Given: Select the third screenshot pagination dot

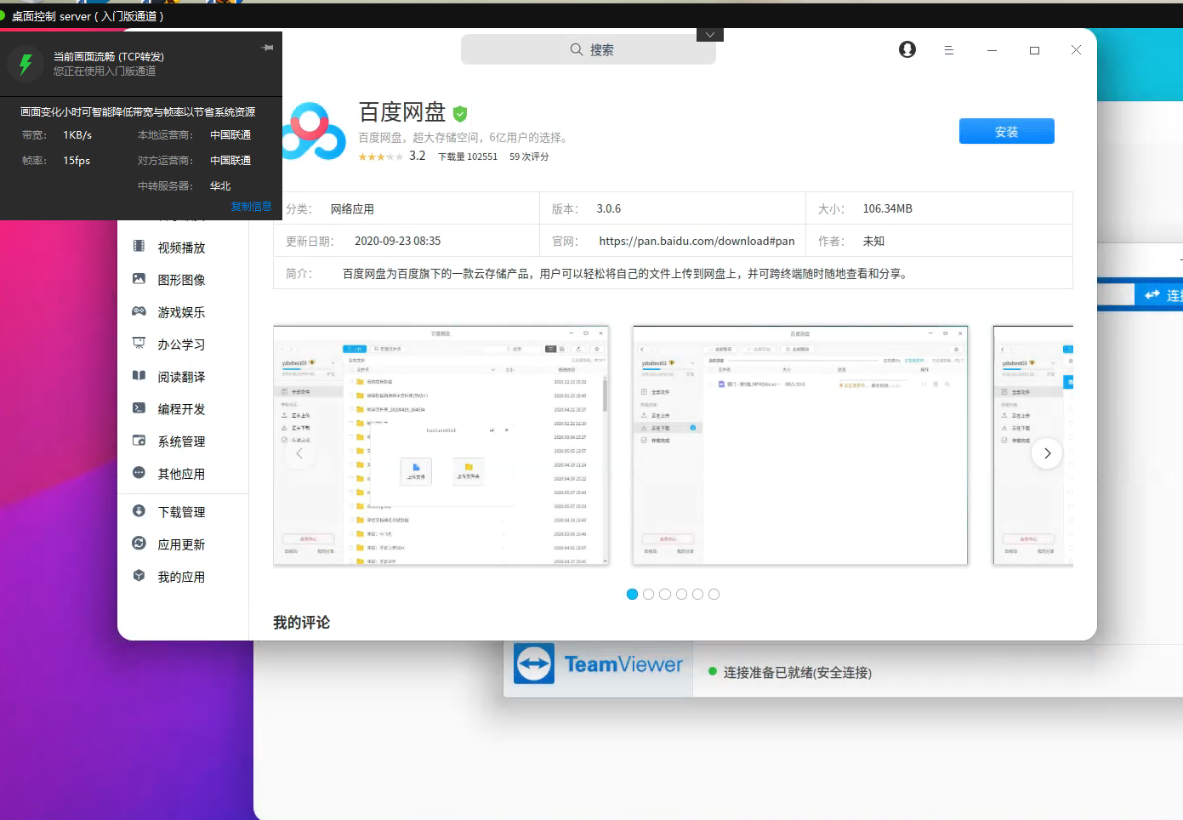Looking at the screenshot, I should 665,595.
